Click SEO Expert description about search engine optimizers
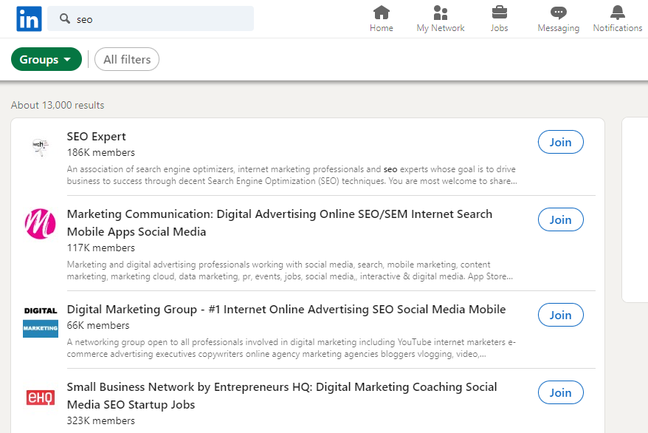648x433 pixels. click(x=292, y=175)
